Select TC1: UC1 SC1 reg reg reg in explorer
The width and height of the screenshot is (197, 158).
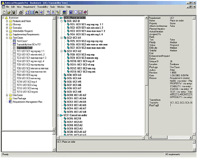coord(31,51)
